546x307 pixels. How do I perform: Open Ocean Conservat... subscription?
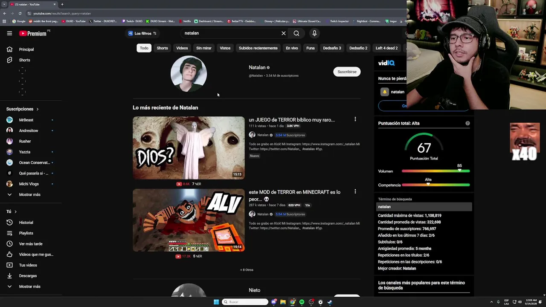(x=35, y=163)
